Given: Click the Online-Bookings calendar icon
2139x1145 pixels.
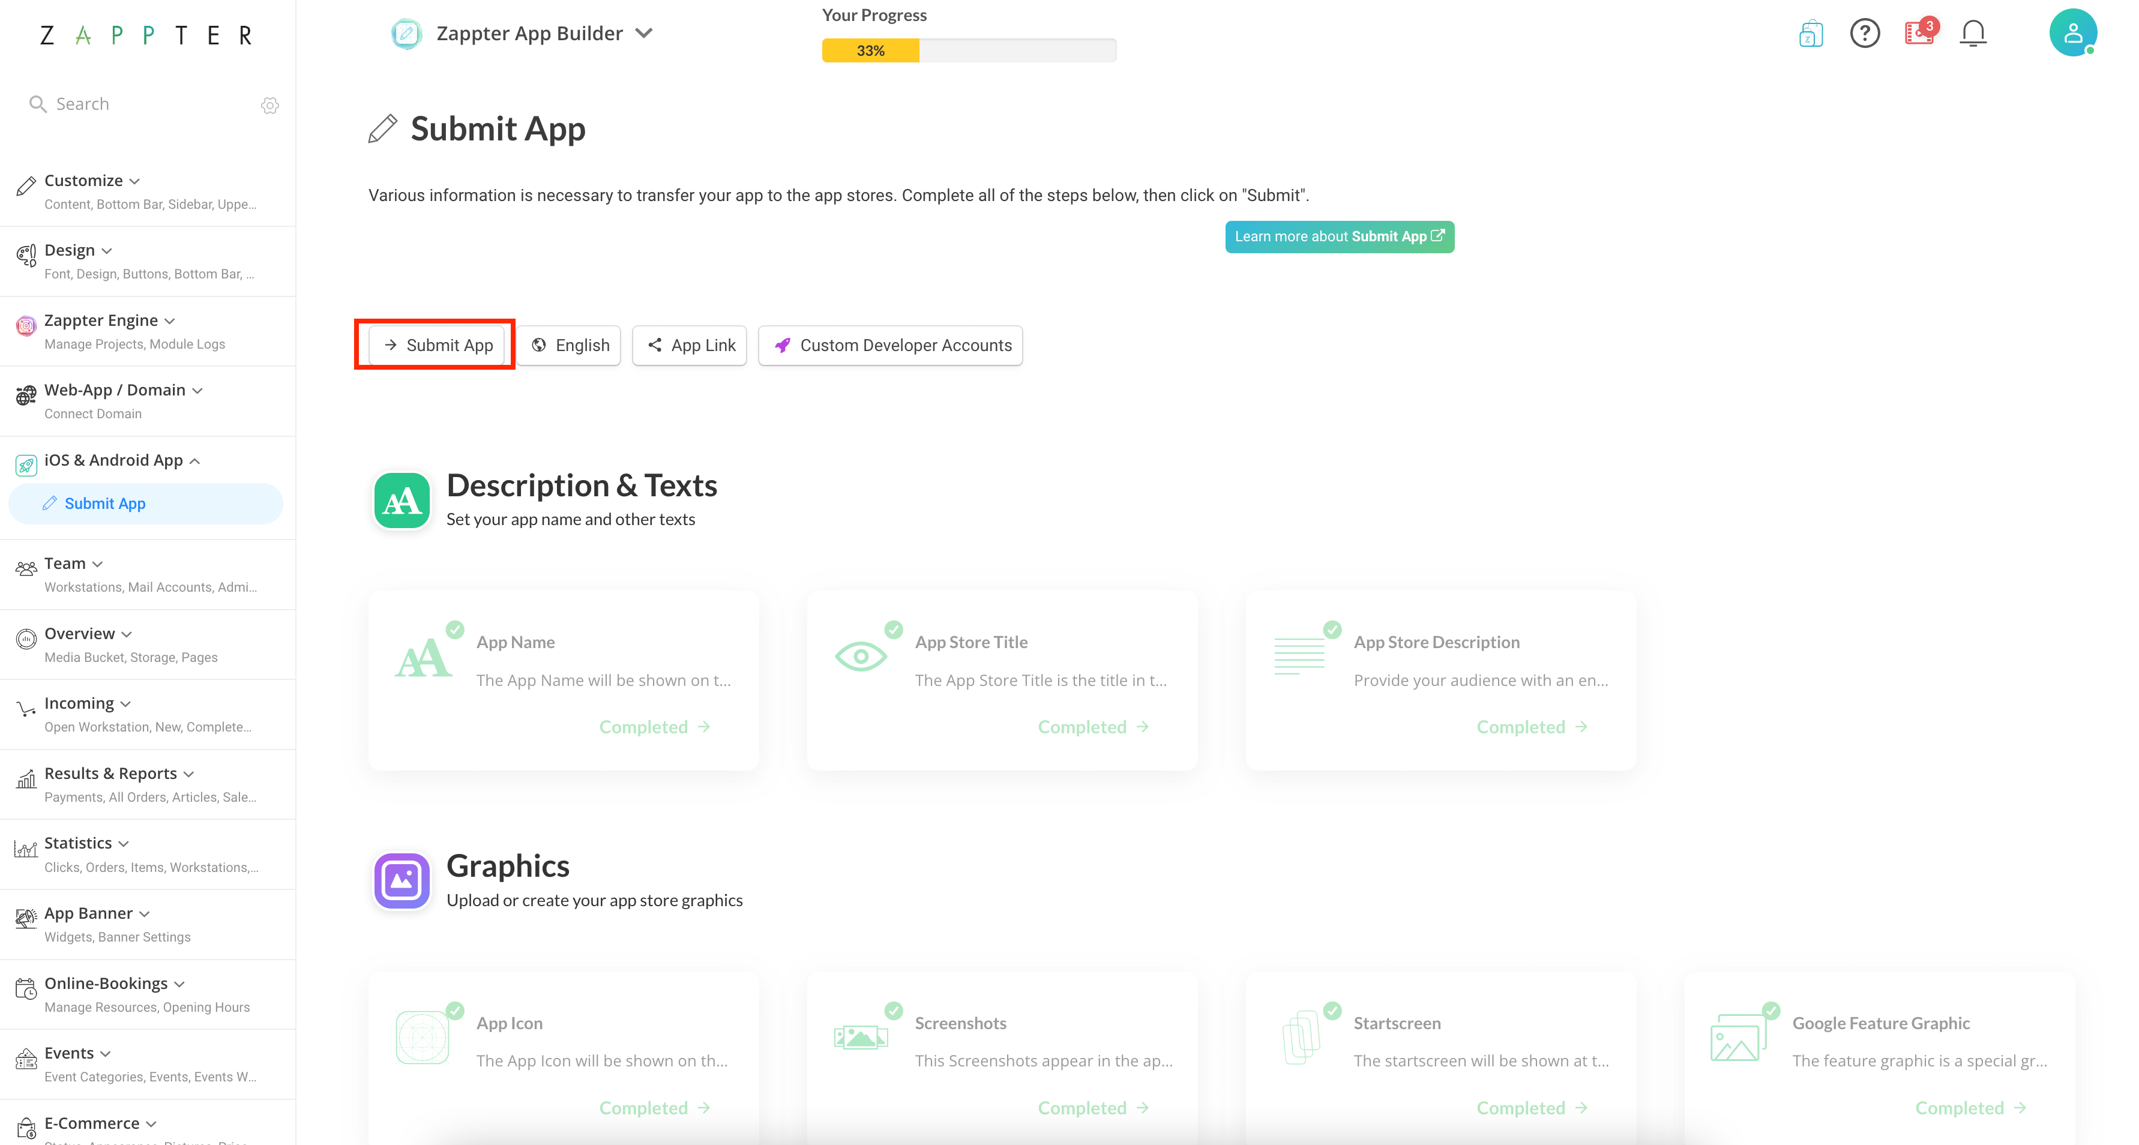Looking at the screenshot, I should pyautogui.click(x=26, y=989).
